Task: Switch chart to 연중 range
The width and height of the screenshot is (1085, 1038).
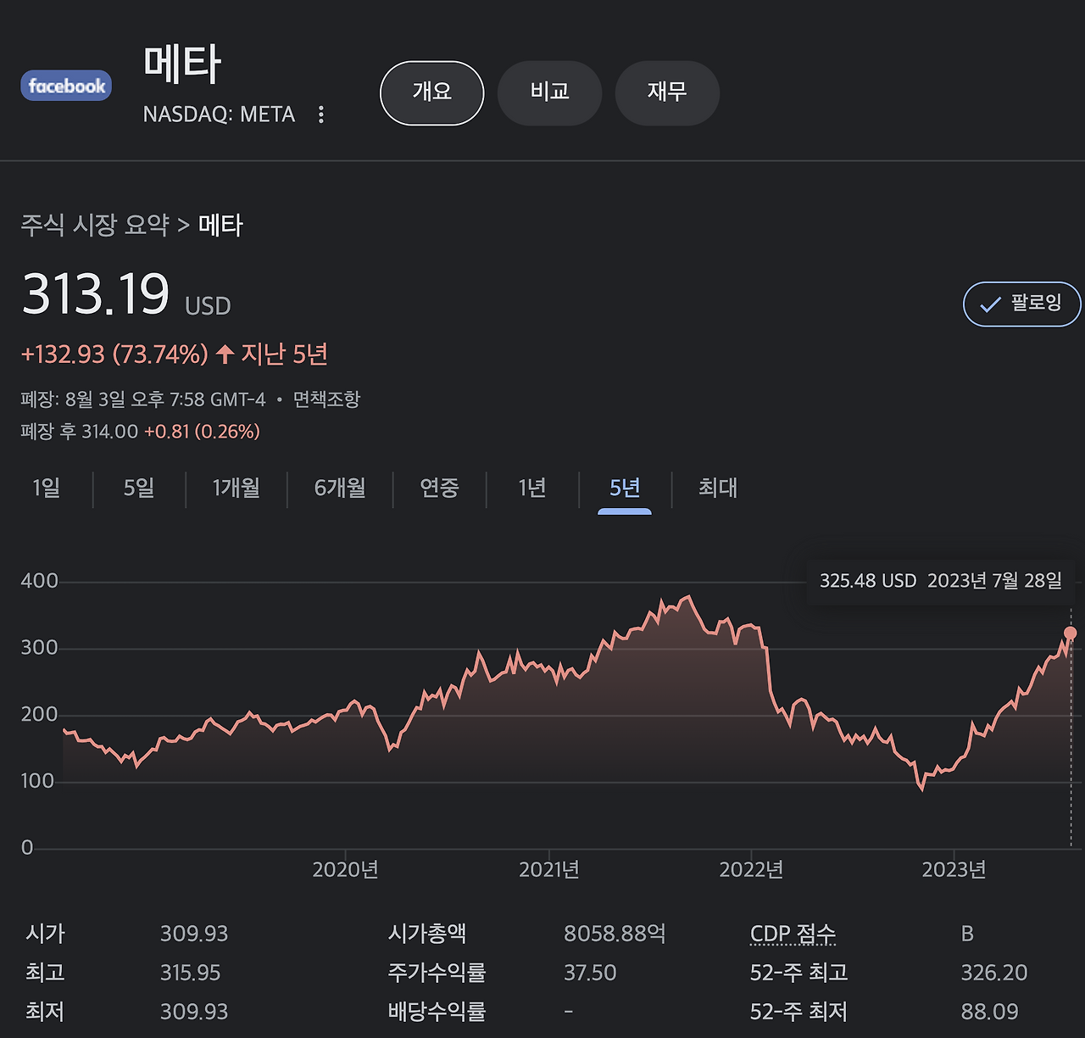Action: tap(439, 488)
